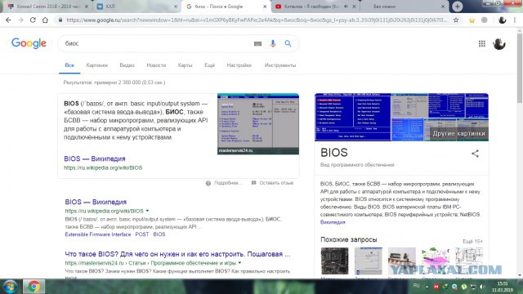Bookmark this page with the star icon
Viewport: 523px width, 294px height.
456,20
